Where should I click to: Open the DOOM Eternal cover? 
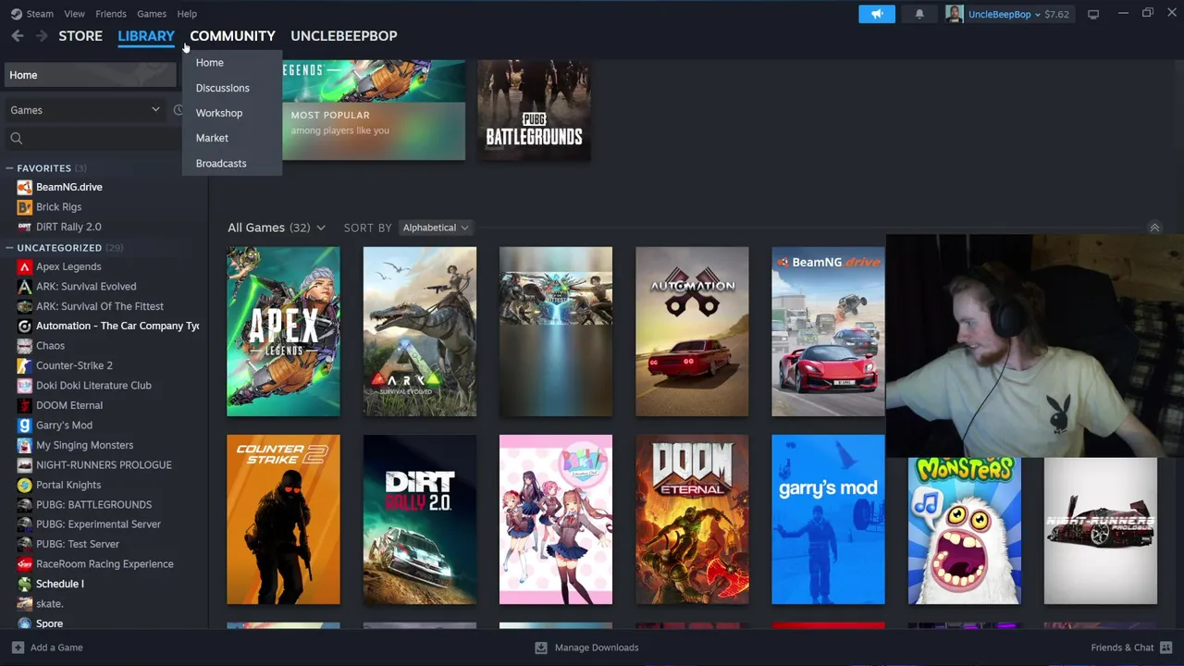point(692,520)
